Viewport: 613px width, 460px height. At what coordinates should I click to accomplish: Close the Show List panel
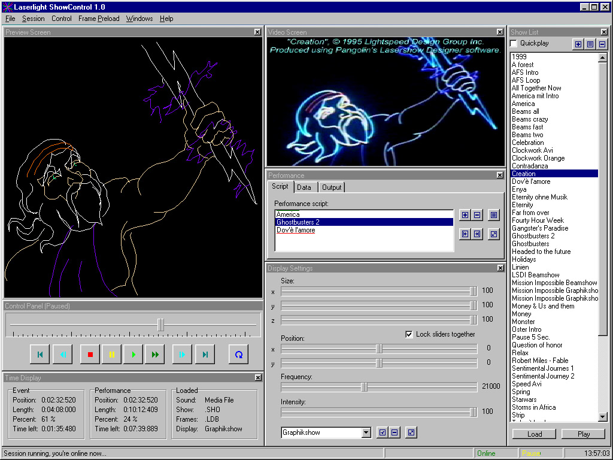coord(604,32)
